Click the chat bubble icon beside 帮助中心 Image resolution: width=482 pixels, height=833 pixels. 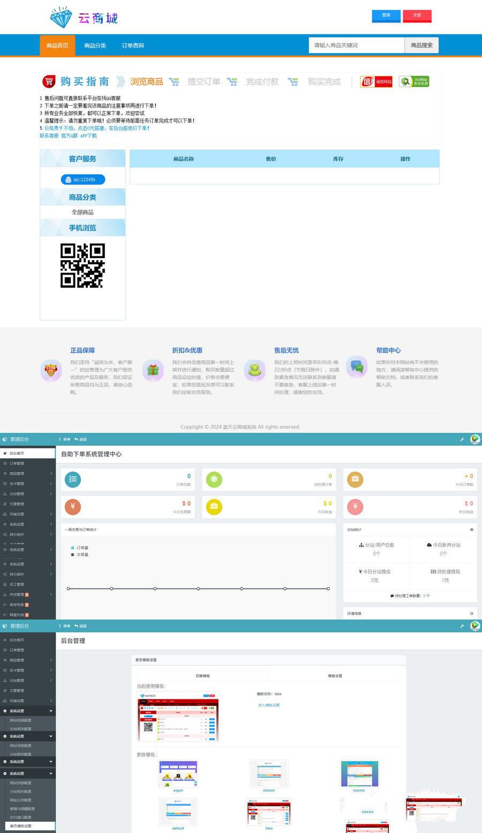(x=357, y=367)
